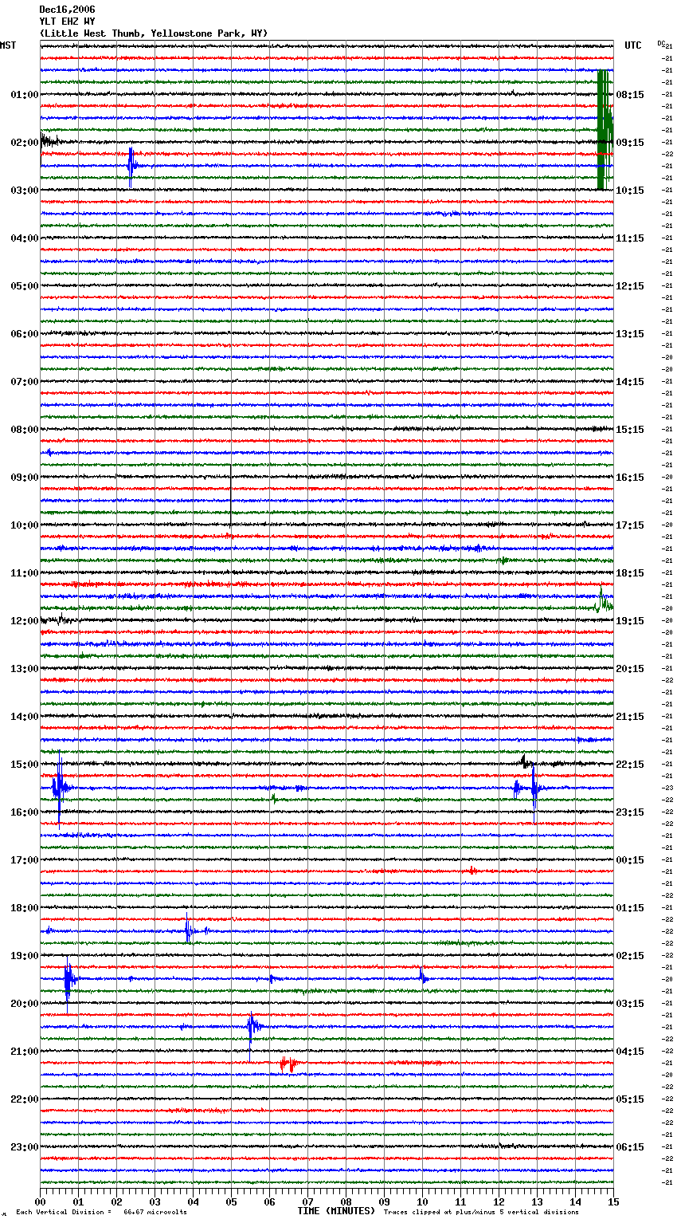Click the tall black spike at minute 5 below 09:00

230,496
